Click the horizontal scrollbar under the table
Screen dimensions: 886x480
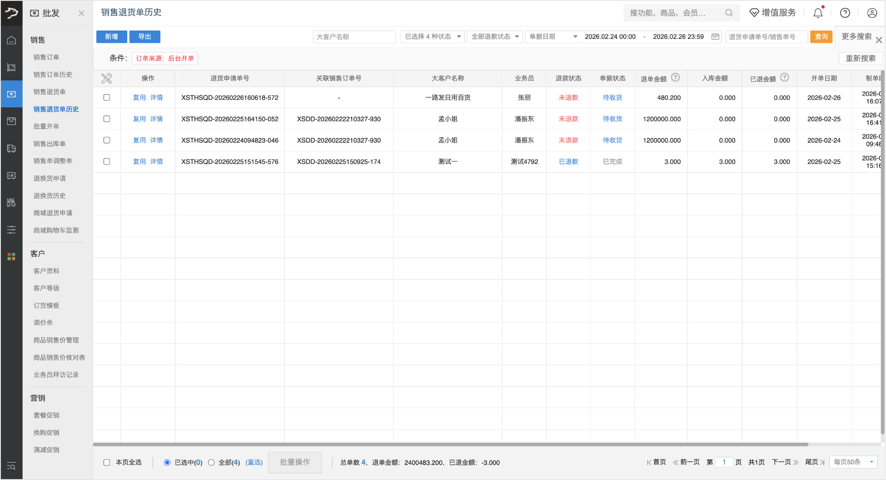click(451, 444)
